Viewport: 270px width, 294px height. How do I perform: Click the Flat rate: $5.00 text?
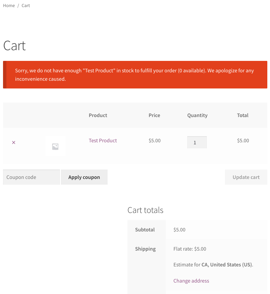click(x=189, y=249)
